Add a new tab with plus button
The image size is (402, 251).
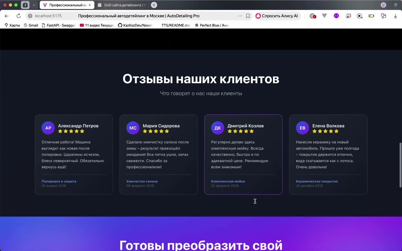154,5
